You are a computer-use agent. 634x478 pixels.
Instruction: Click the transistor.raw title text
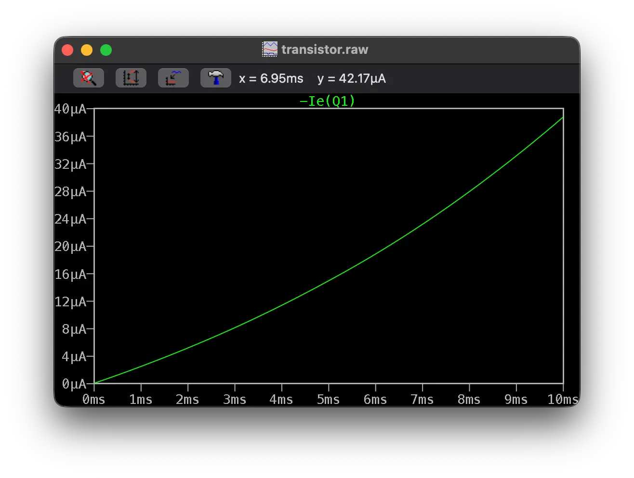325,50
